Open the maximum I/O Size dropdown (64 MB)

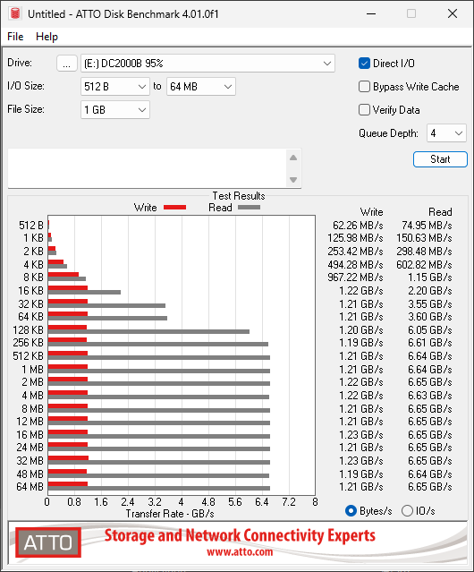click(x=201, y=87)
